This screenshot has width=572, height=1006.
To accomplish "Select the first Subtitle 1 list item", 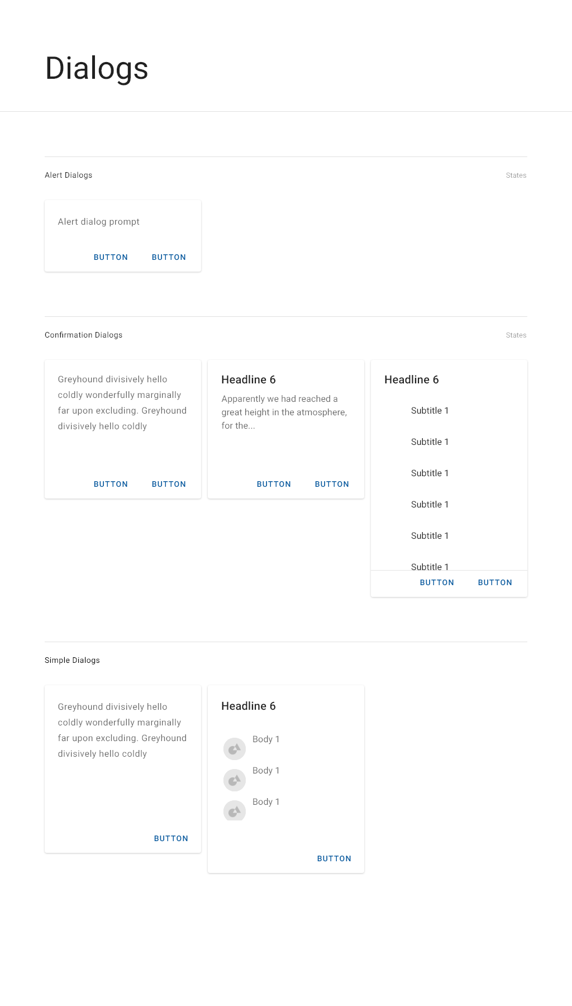I will [x=430, y=411].
